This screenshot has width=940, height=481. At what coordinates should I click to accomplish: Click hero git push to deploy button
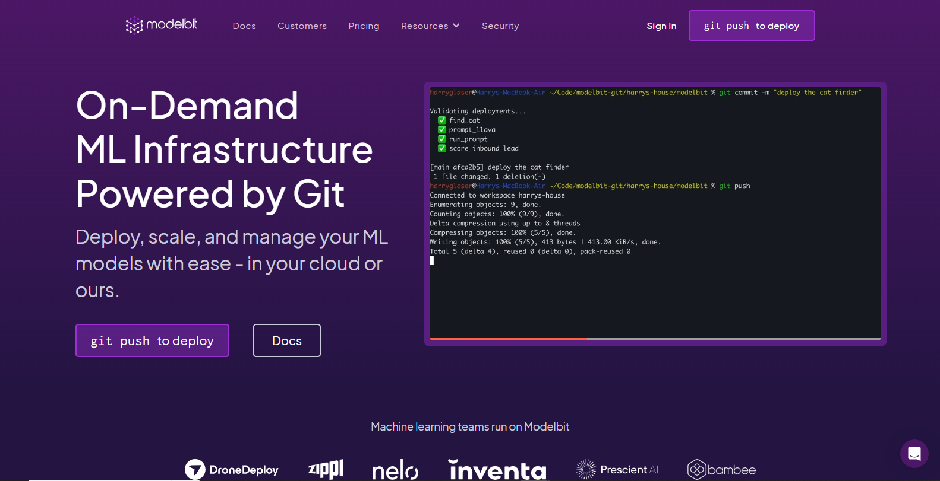[152, 340]
